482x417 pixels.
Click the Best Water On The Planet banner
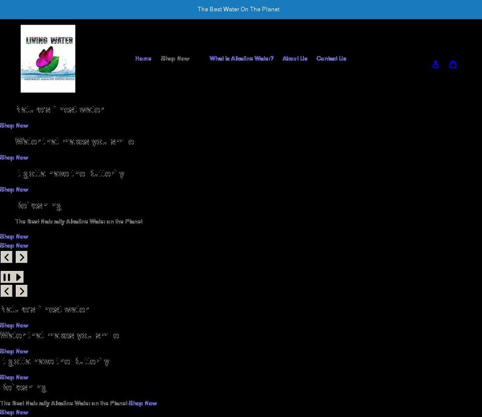[x=238, y=9]
